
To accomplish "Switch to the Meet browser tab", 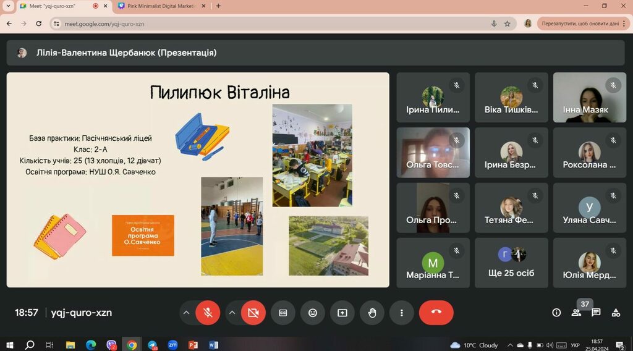I will 64,6.
